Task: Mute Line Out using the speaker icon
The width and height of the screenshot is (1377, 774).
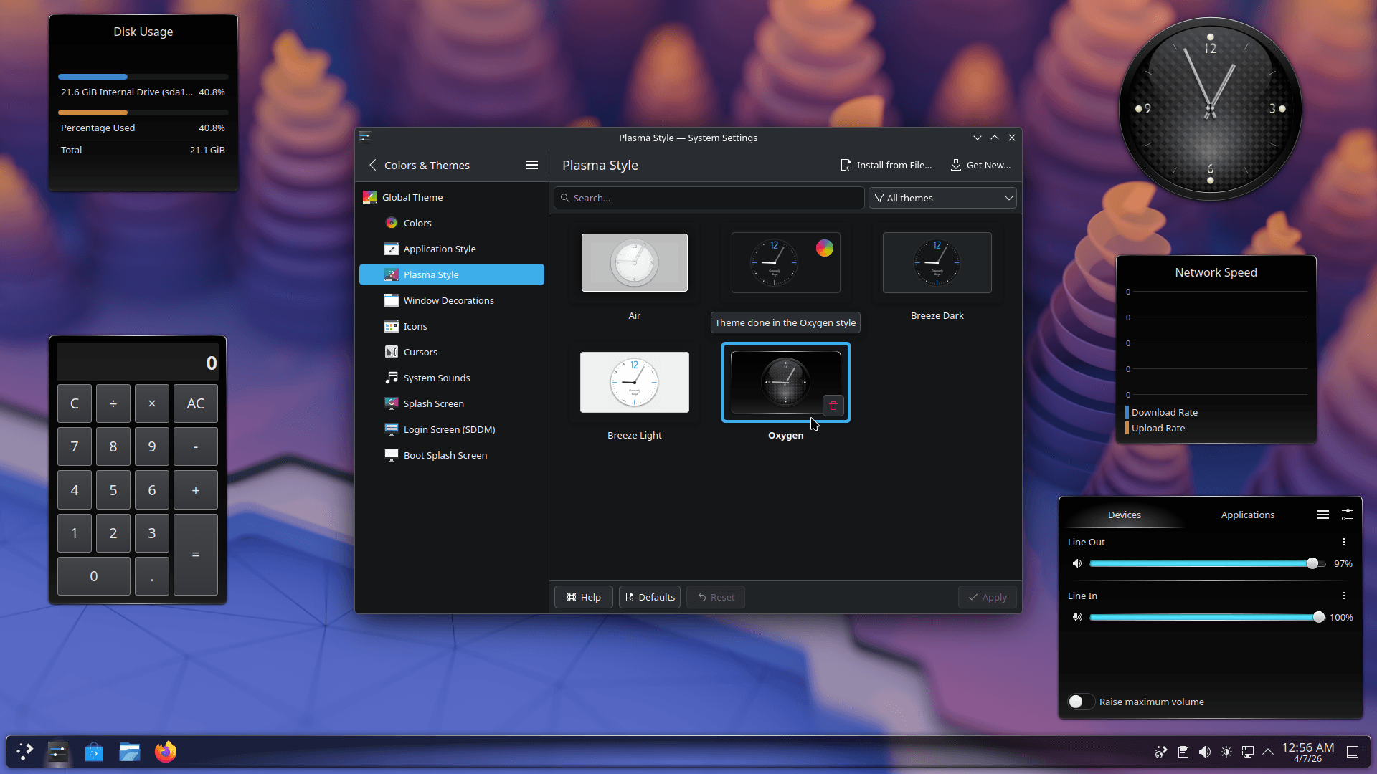Action: (x=1077, y=564)
